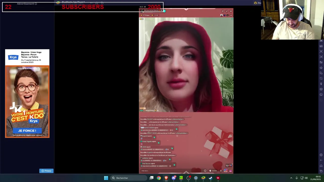
Task: Open Advertisement info icon
Action: click(x=36, y=4)
